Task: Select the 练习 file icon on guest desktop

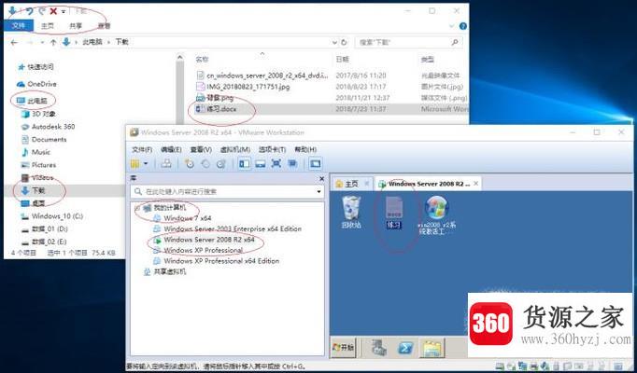Action: [x=393, y=213]
